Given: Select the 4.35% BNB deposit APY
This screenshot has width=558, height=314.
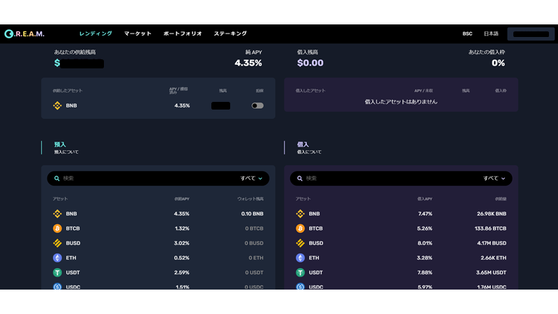Looking at the screenshot, I should [181, 214].
